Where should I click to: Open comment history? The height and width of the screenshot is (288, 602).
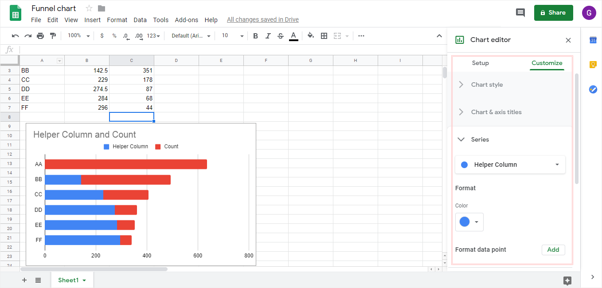tap(520, 13)
